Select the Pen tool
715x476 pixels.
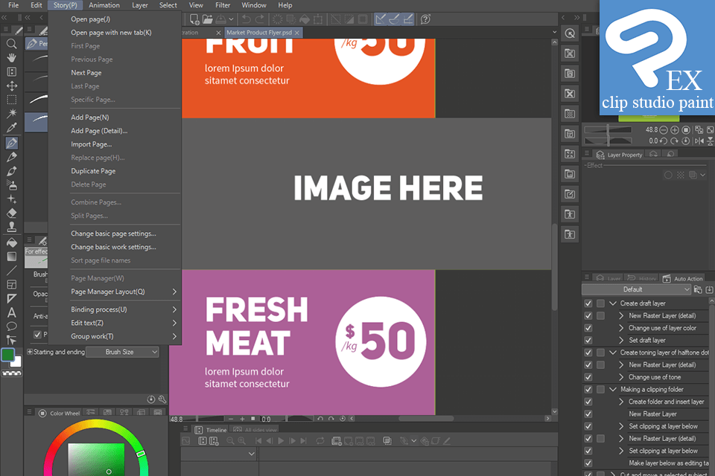click(10, 142)
